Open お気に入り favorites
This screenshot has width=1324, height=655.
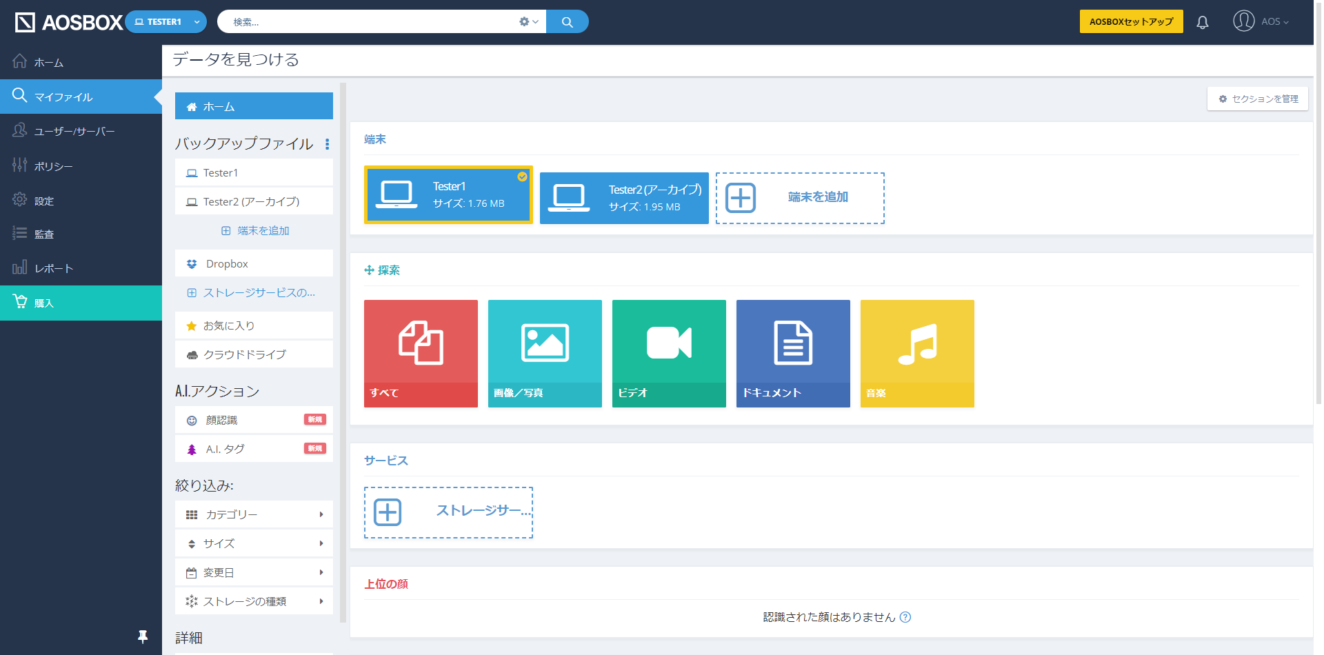[254, 325]
